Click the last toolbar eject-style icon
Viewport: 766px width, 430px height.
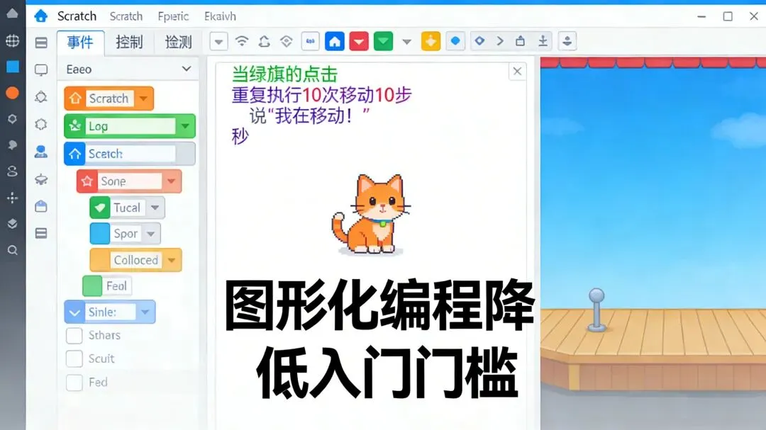[x=567, y=41]
